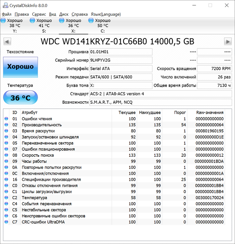This screenshot has height=244, width=235.
Task: Click the Хорошо health status button
Action: [20, 67]
